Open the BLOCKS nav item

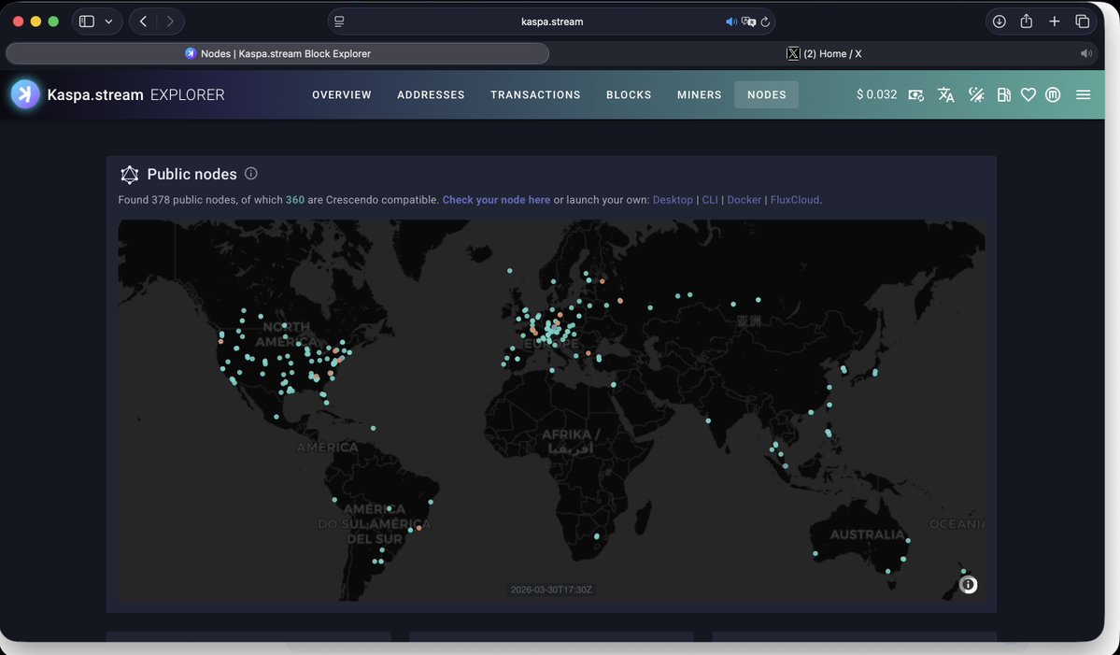[629, 95]
